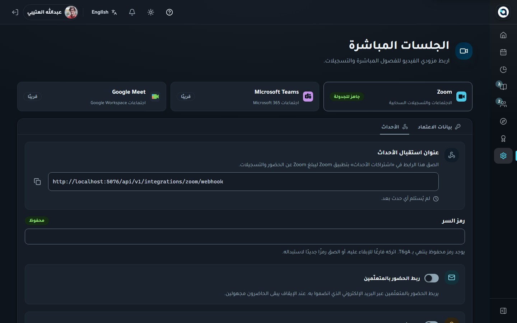Image resolution: width=517 pixels, height=323 pixels.
Task: Open the pie chart analytics sidebar icon
Action: coord(503,69)
